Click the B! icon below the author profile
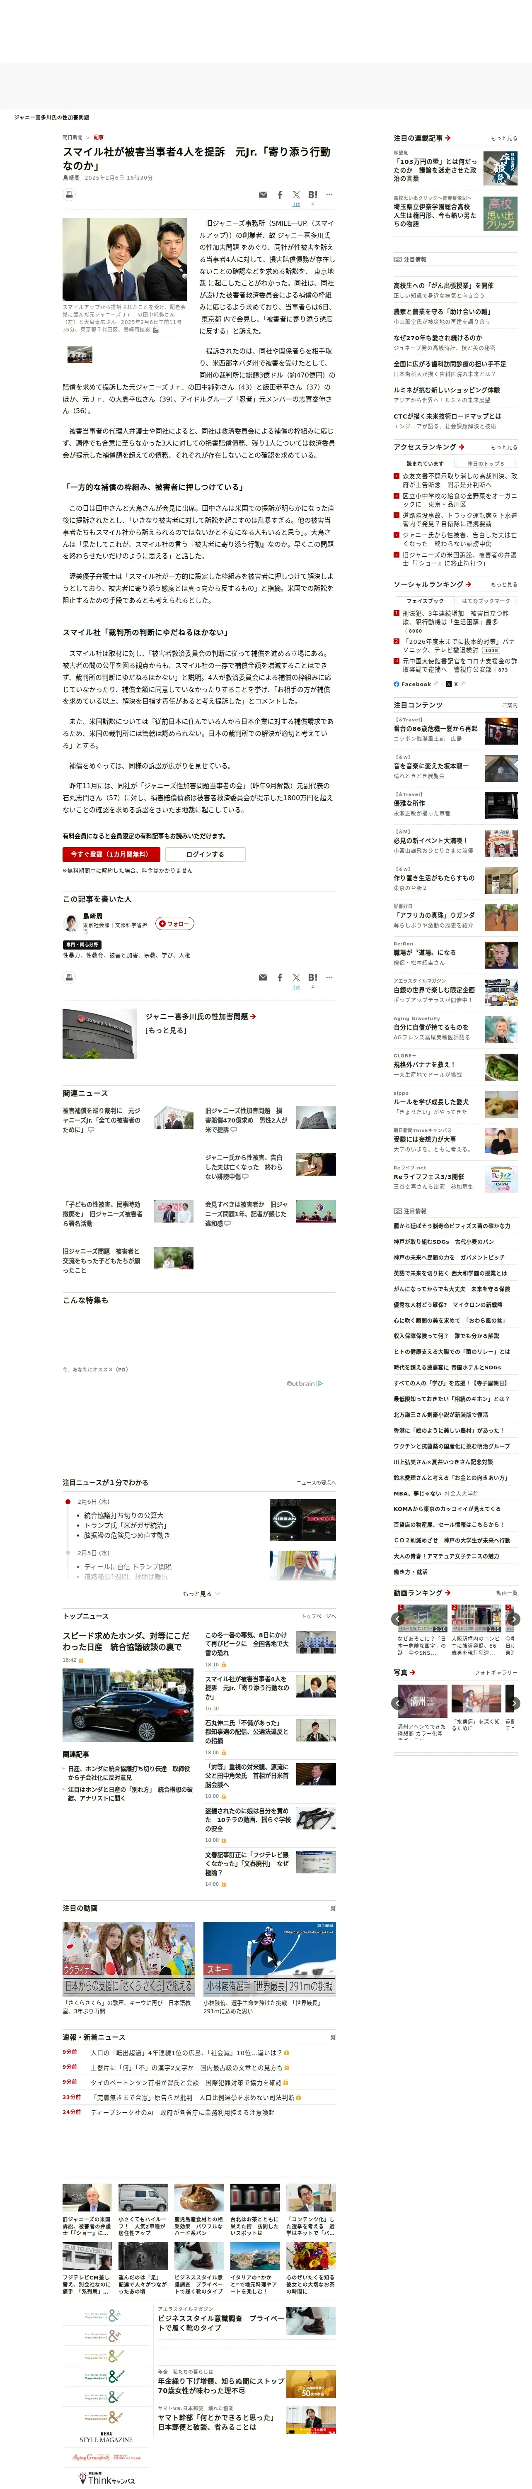The height and width of the screenshot is (2489, 532). tap(313, 977)
